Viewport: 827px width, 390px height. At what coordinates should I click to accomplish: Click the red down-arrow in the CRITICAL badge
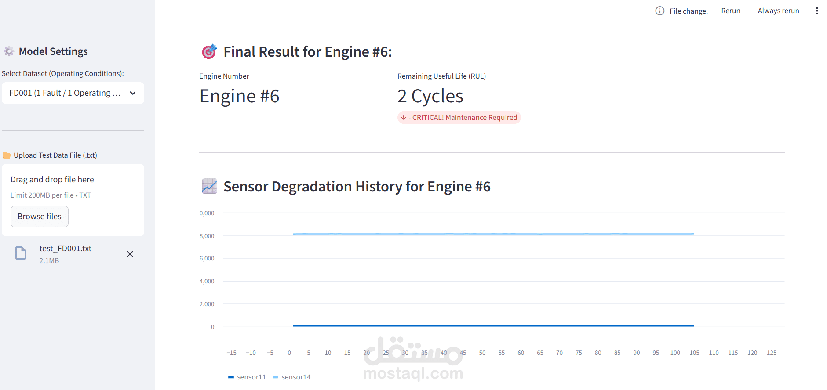coord(404,118)
